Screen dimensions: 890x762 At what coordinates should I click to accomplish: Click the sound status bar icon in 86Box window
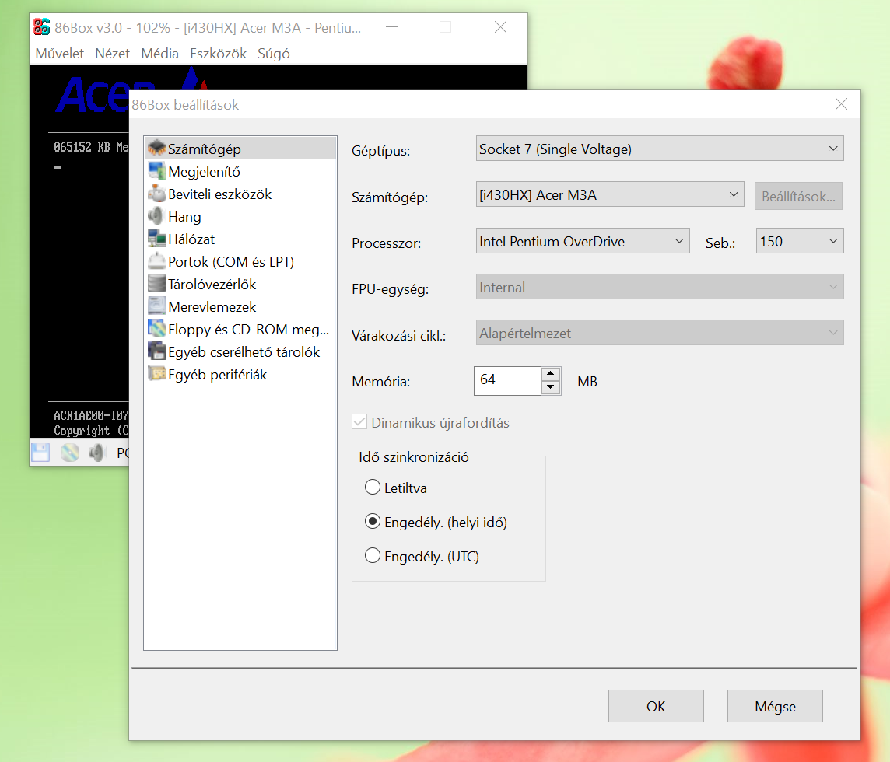(97, 453)
